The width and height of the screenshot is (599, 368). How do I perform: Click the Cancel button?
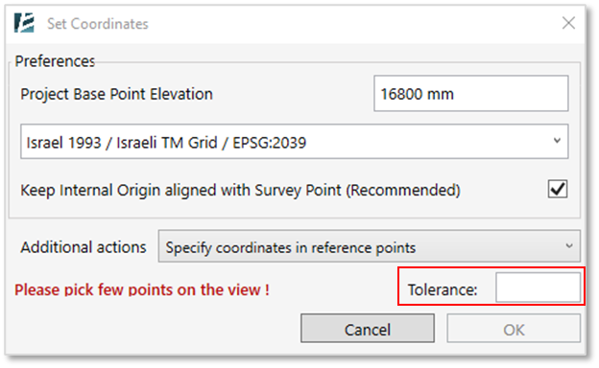368,329
